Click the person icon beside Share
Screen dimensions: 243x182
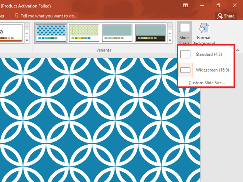(x=220, y=16)
